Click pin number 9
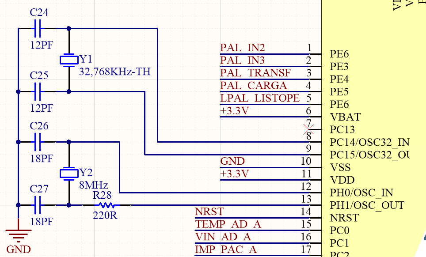 tap(309, 149)
